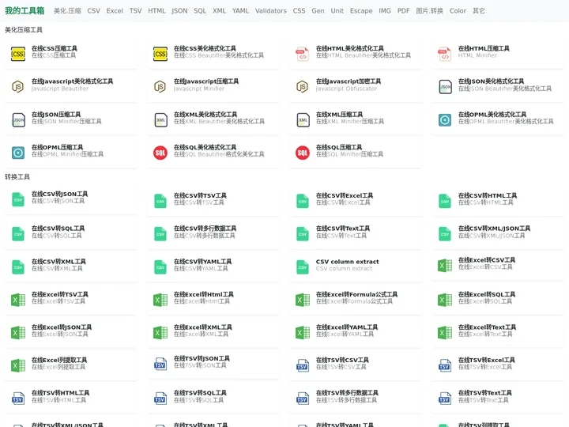This screenshot has width=569, height=427.
Task: Click the CSV icon for 在线CSV转TSV工具
Action: [x=160, y=201]
